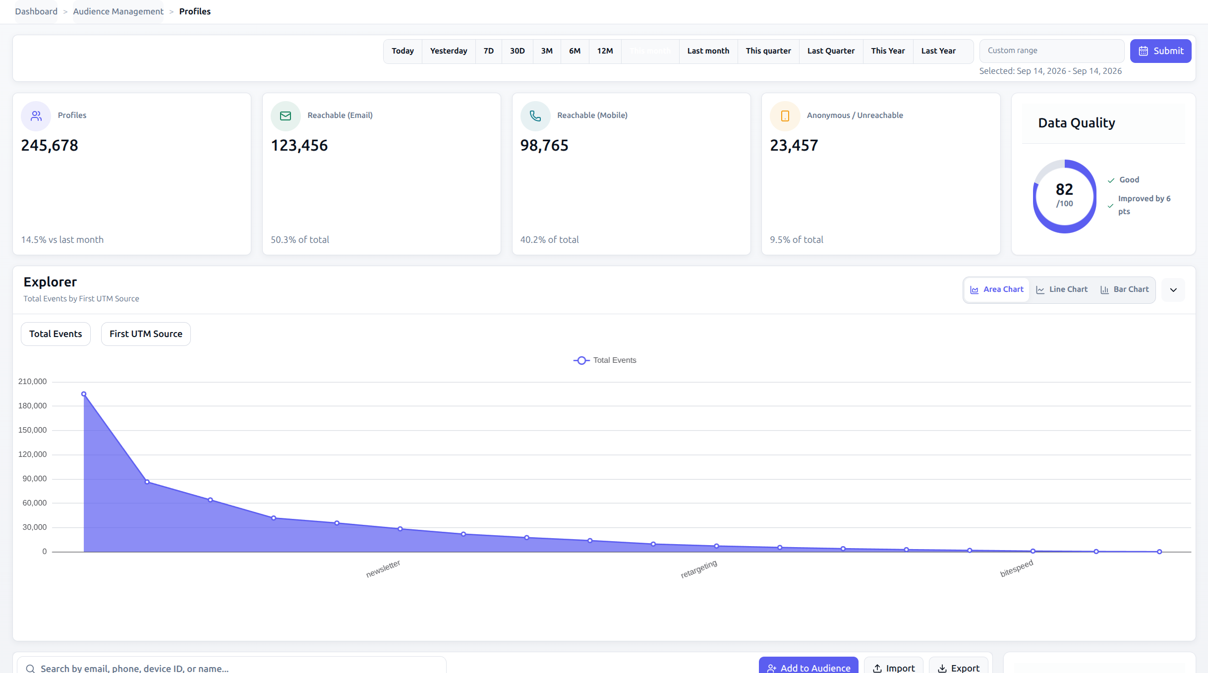Screen dimensions: 1208x673
Task: Click the Custom range input field
Action: pyautogui.click(x=1052, y=51)
